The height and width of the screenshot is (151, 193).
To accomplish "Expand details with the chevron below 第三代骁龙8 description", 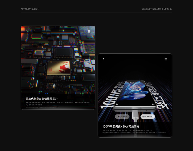I will (x=58, y=107).
